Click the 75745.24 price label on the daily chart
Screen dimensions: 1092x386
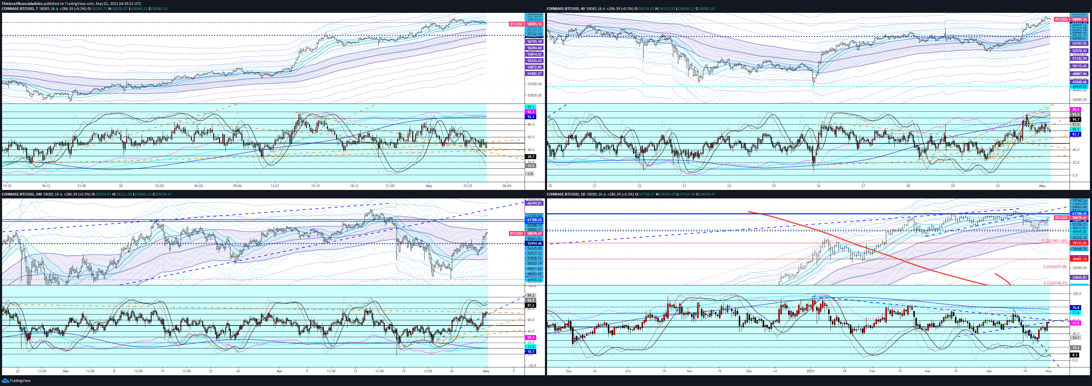tap(1079, 200)
